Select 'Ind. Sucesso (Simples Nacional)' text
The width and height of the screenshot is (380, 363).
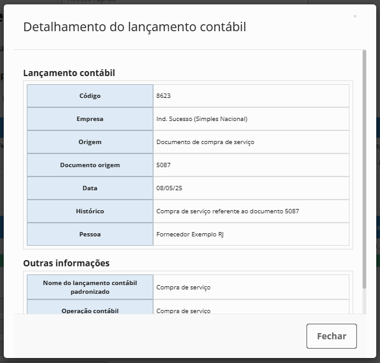pyautogui.click(x=202, y=119)
